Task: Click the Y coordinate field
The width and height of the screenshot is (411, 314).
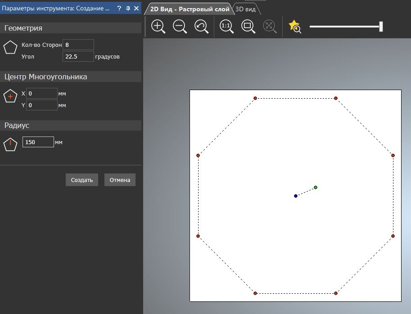Action: [42, 105]
